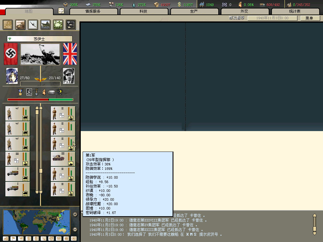323x242 pixels.
Task: Click the oil drop icon 275K
Action: tap(134, 4)
